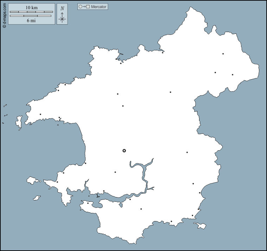Screen dimensions: 267x251
Task: Click the town dot on the far western peninsula
Action: (x=40, y=114)
